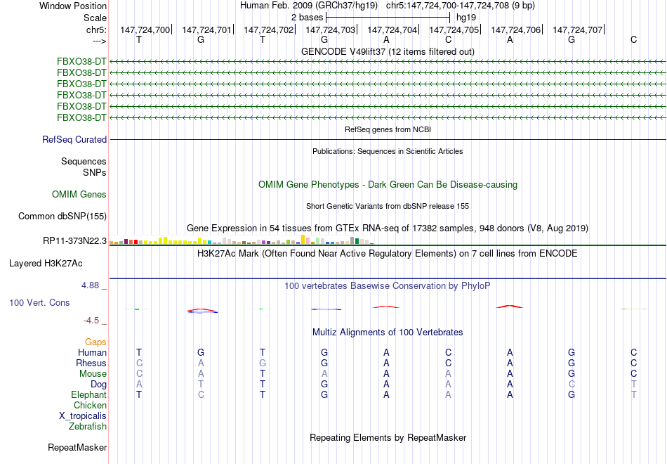Open Gene Expression in 54 tissues title
This screenshot has width=667, height=464.
pyautogui.click(x=388, y=228)
